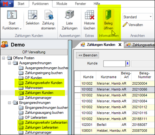This screenshot has width=155, height=135.
Task: Click Beleg öffnen green binder icon
Action: [108, 15]
